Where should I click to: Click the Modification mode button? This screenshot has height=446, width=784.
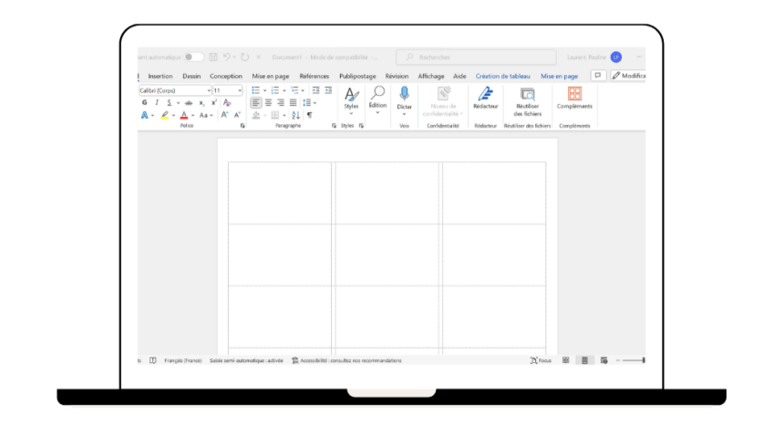coord(628,76)
